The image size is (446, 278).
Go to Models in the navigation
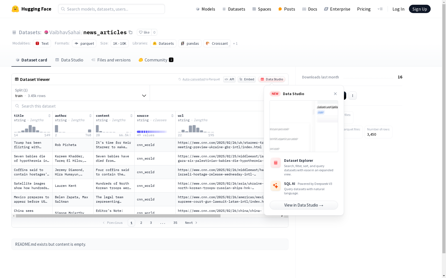pyautogui.click(x=205, y=9)
